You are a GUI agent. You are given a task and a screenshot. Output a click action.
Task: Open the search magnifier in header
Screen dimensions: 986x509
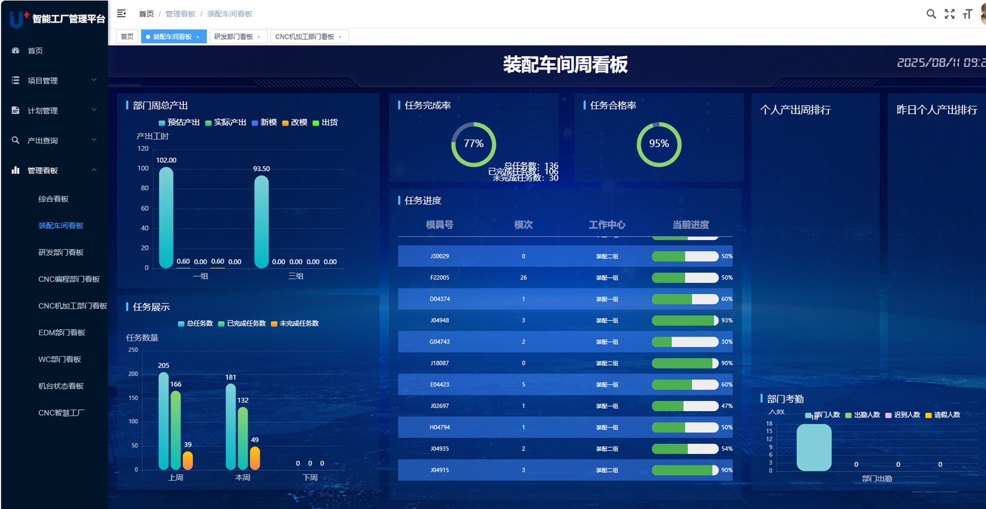931,14
